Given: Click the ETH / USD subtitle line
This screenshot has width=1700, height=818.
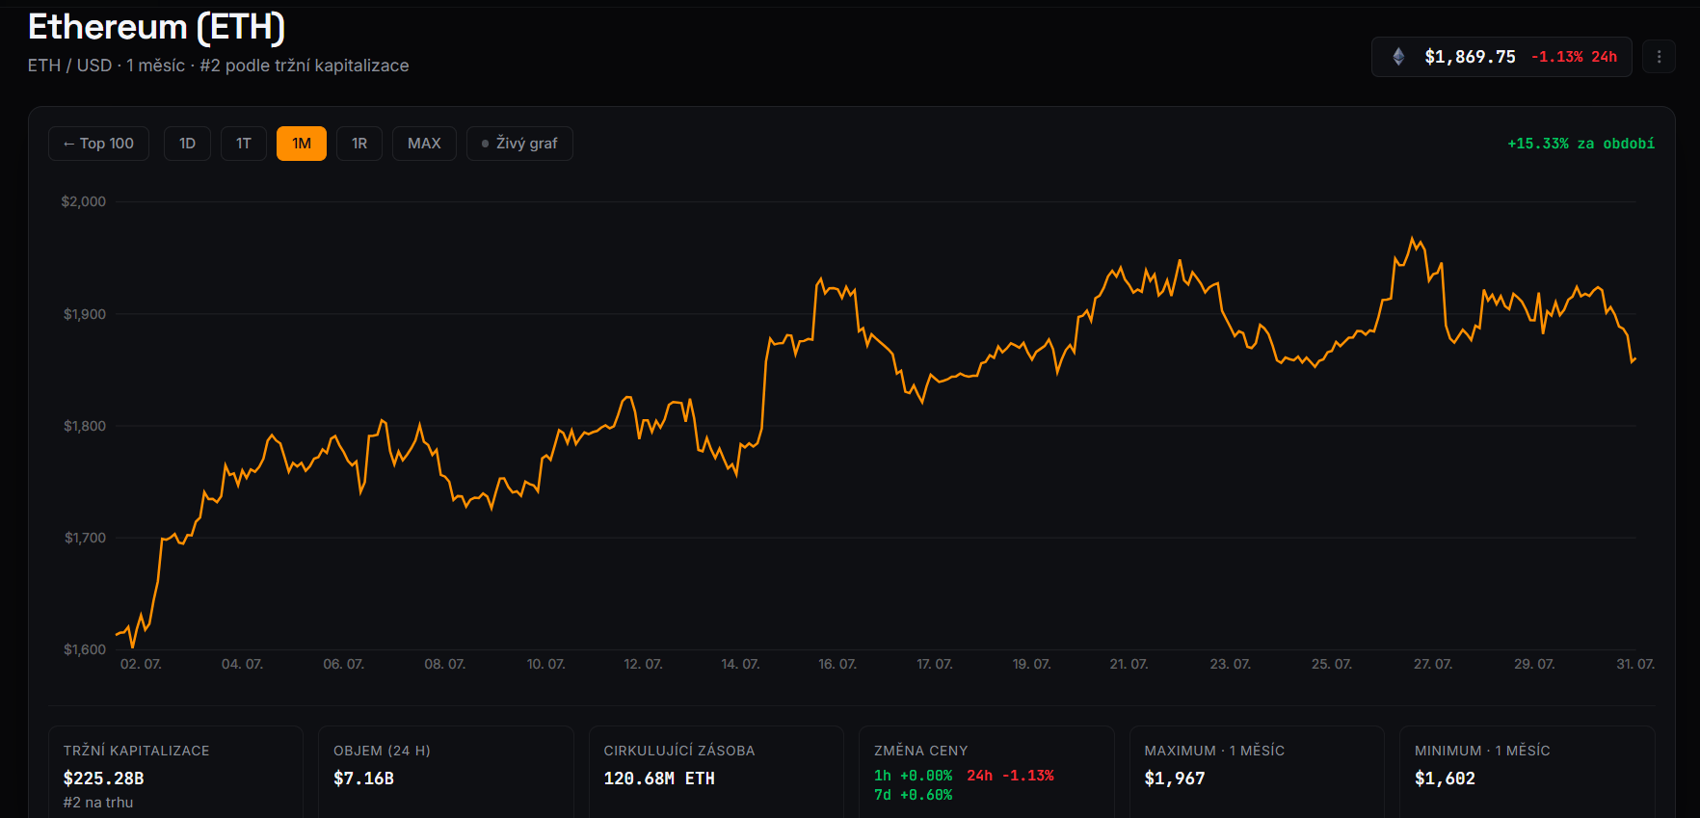Looking at the screenshot, I should (x=218, y=66).
